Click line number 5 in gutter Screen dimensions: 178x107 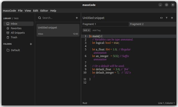[x=85, y=49]
